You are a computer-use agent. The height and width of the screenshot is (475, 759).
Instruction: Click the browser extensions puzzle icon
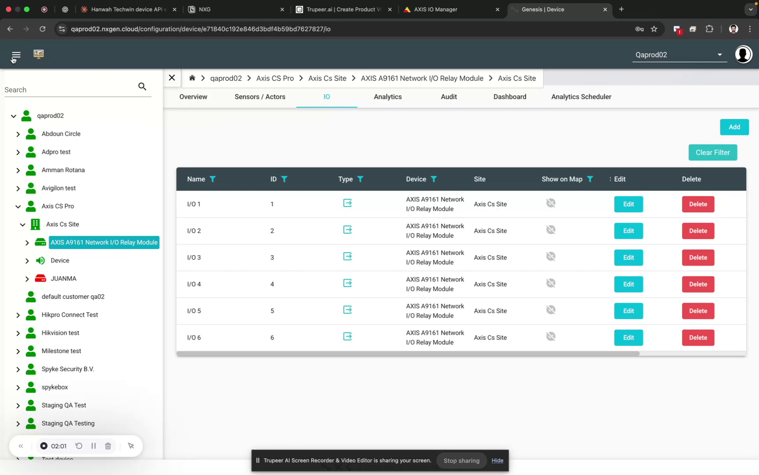[709, 29]
